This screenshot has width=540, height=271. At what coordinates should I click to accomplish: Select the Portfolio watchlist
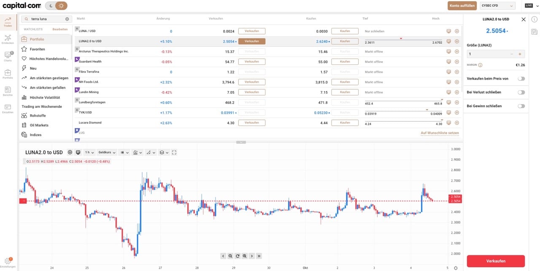[45, 39]
